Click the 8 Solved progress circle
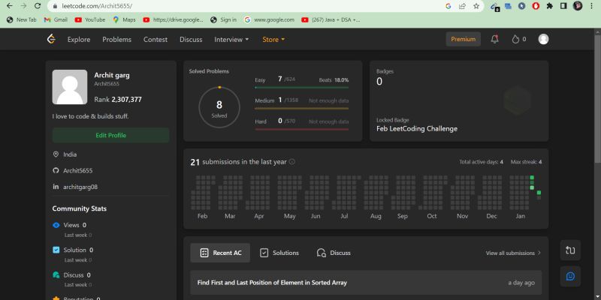This screenshot has height=300, width=601. (x=219, y=107)
